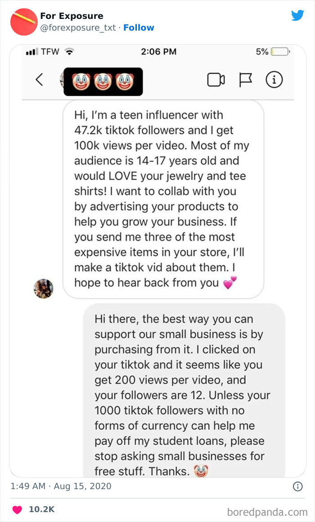Click the Follow link
The width and height of the screenshot is (315, 522).
point(139,27)
